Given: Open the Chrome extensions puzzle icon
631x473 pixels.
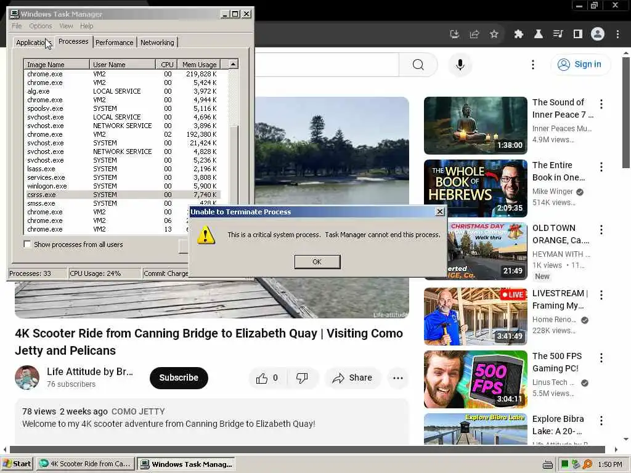Looking at the screenshot, I should tap(519, 34).
